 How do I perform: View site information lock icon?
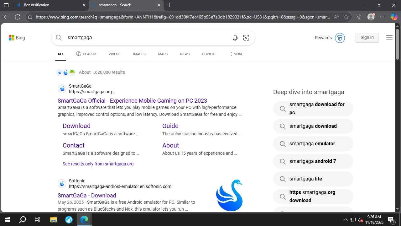click(30, 17)
